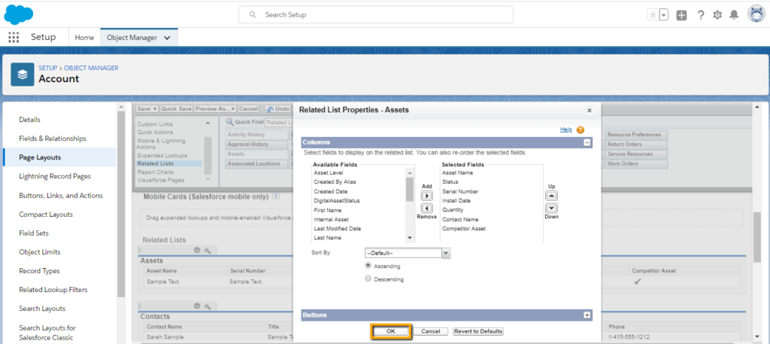
Task: Open Search Layouts in the sidebar
Action: pyautogui.click(x=42, y=308)
